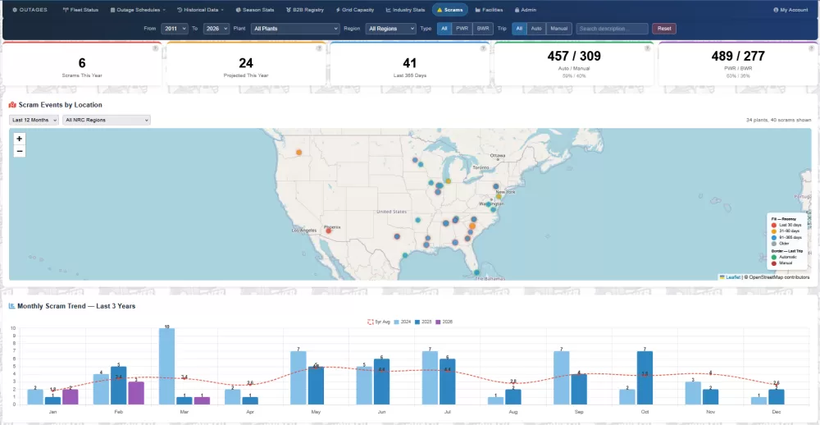Screen dimensions: 820x425
Task: Click the red Phoenix scram marker
Action: click(x=329, y=231)
